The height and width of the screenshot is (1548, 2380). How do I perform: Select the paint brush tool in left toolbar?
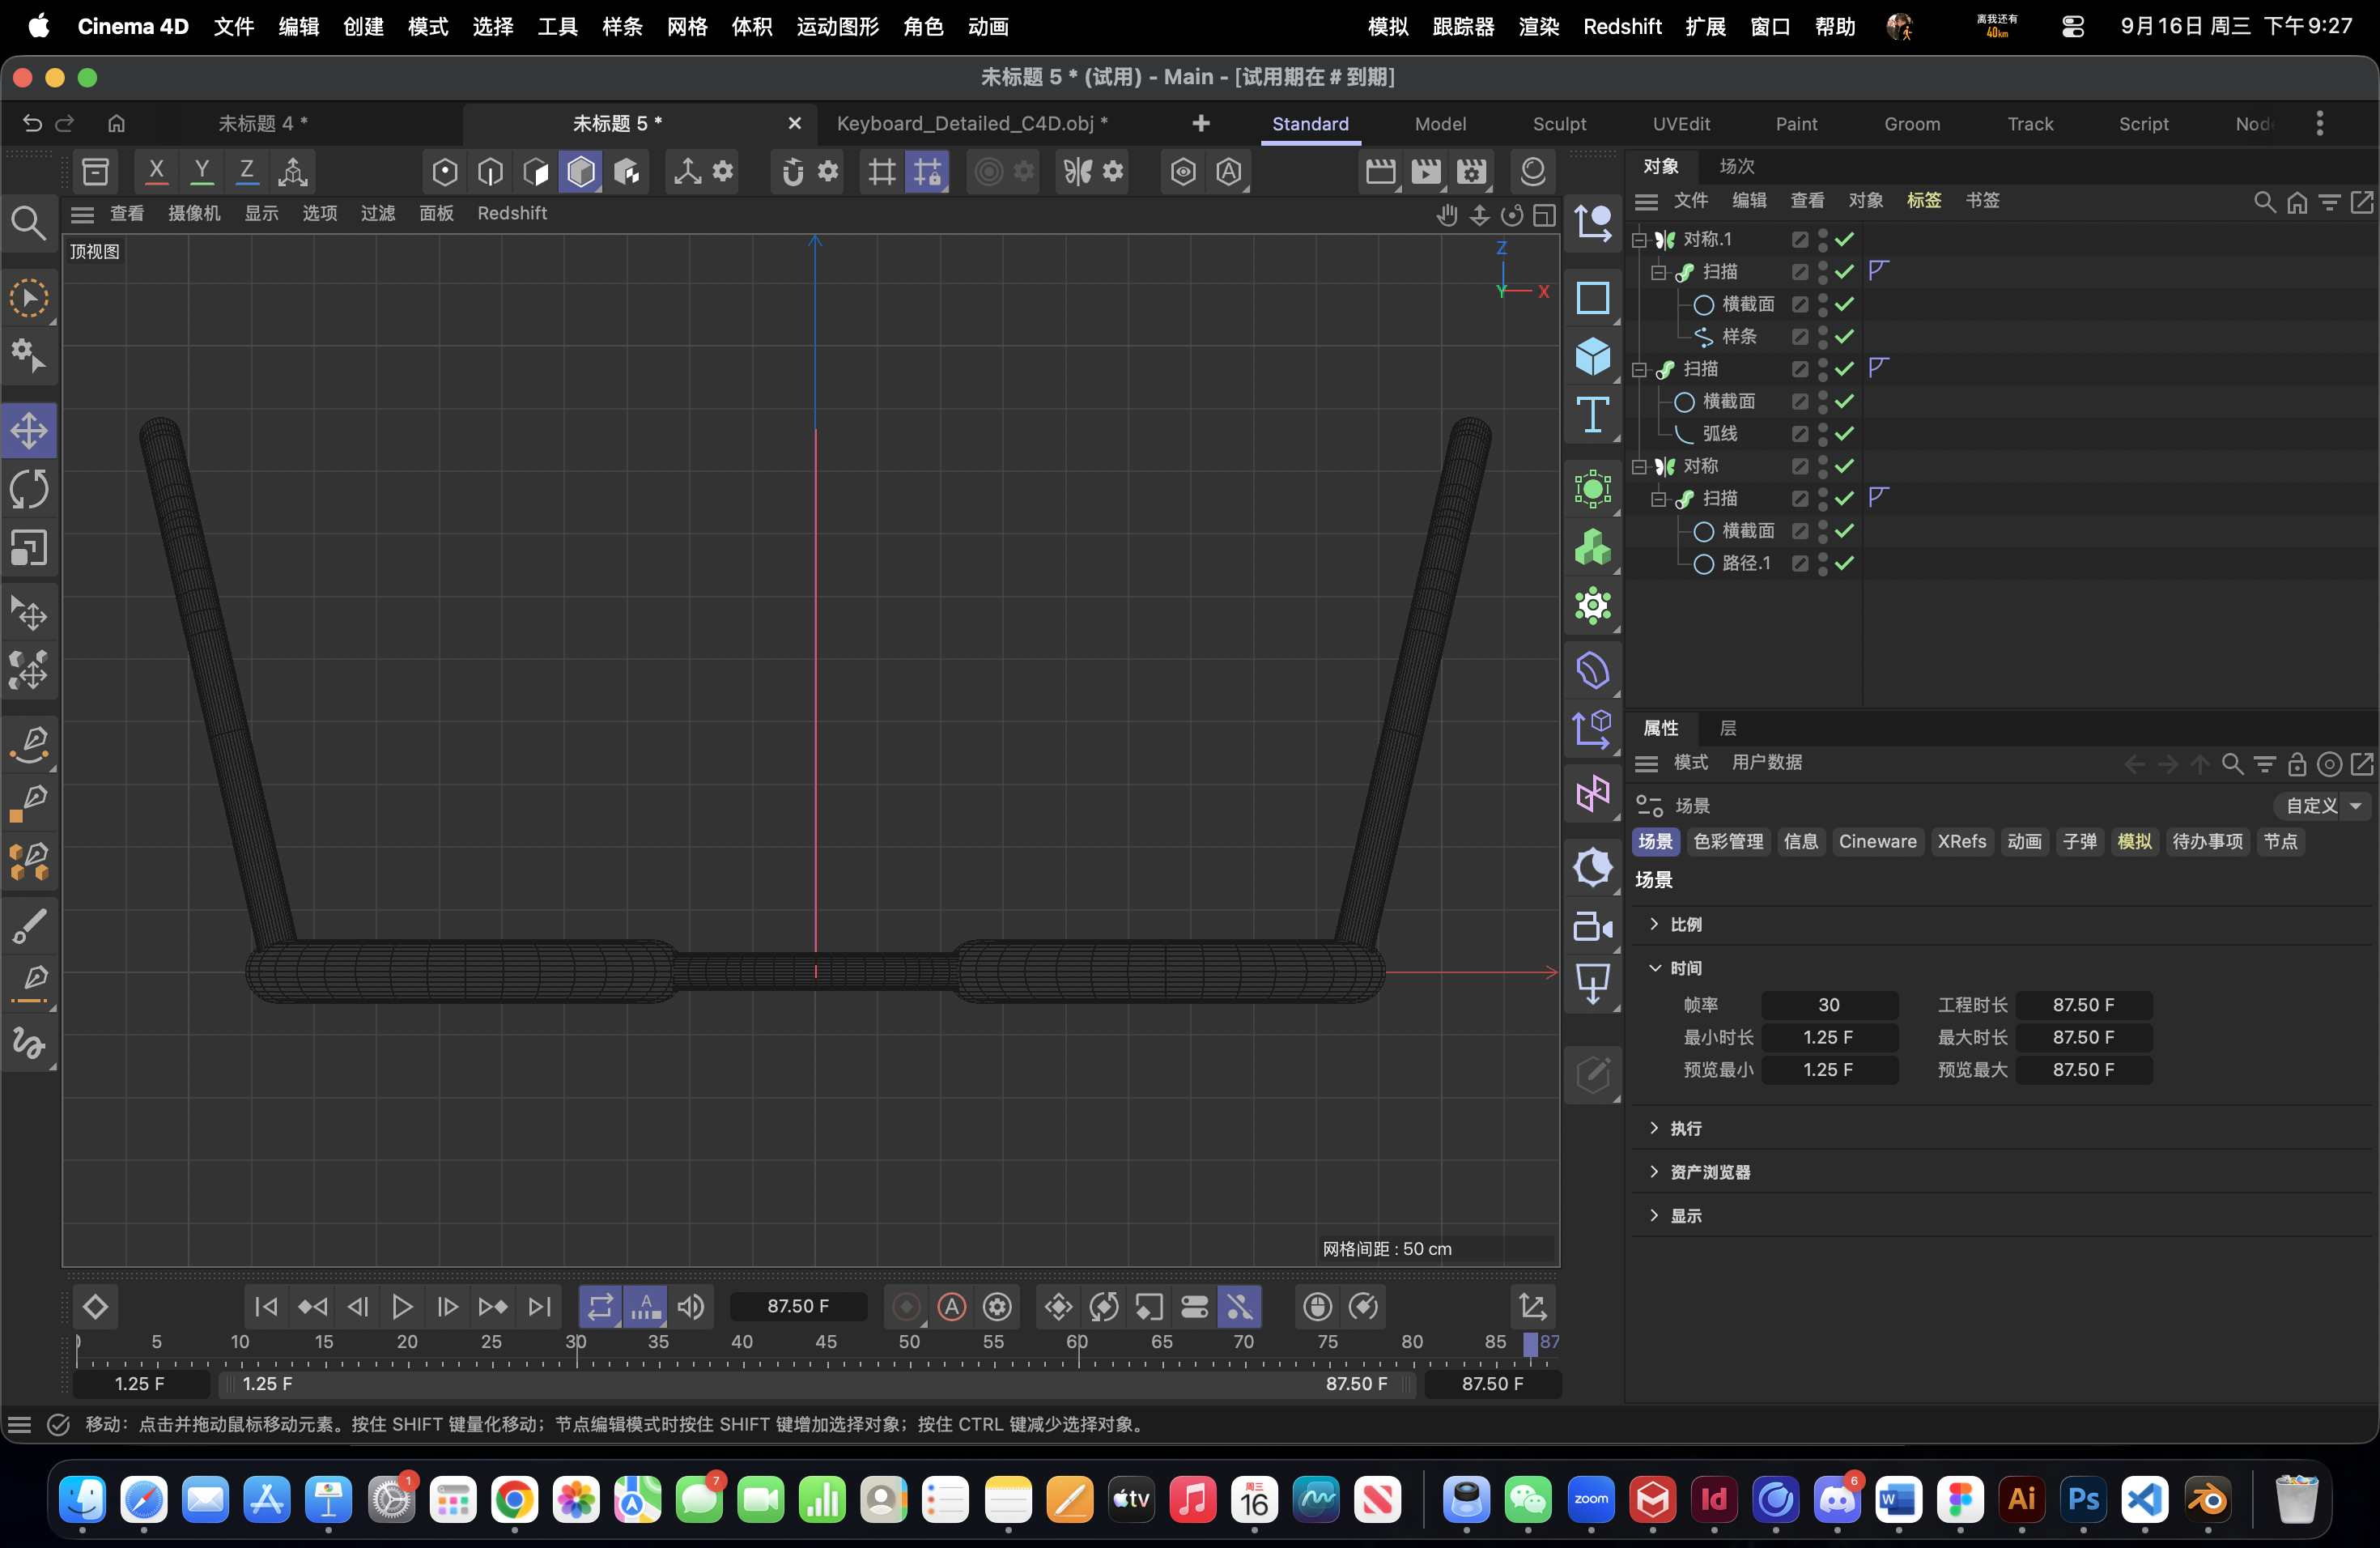pyautogui.click(x=29, y=926)
